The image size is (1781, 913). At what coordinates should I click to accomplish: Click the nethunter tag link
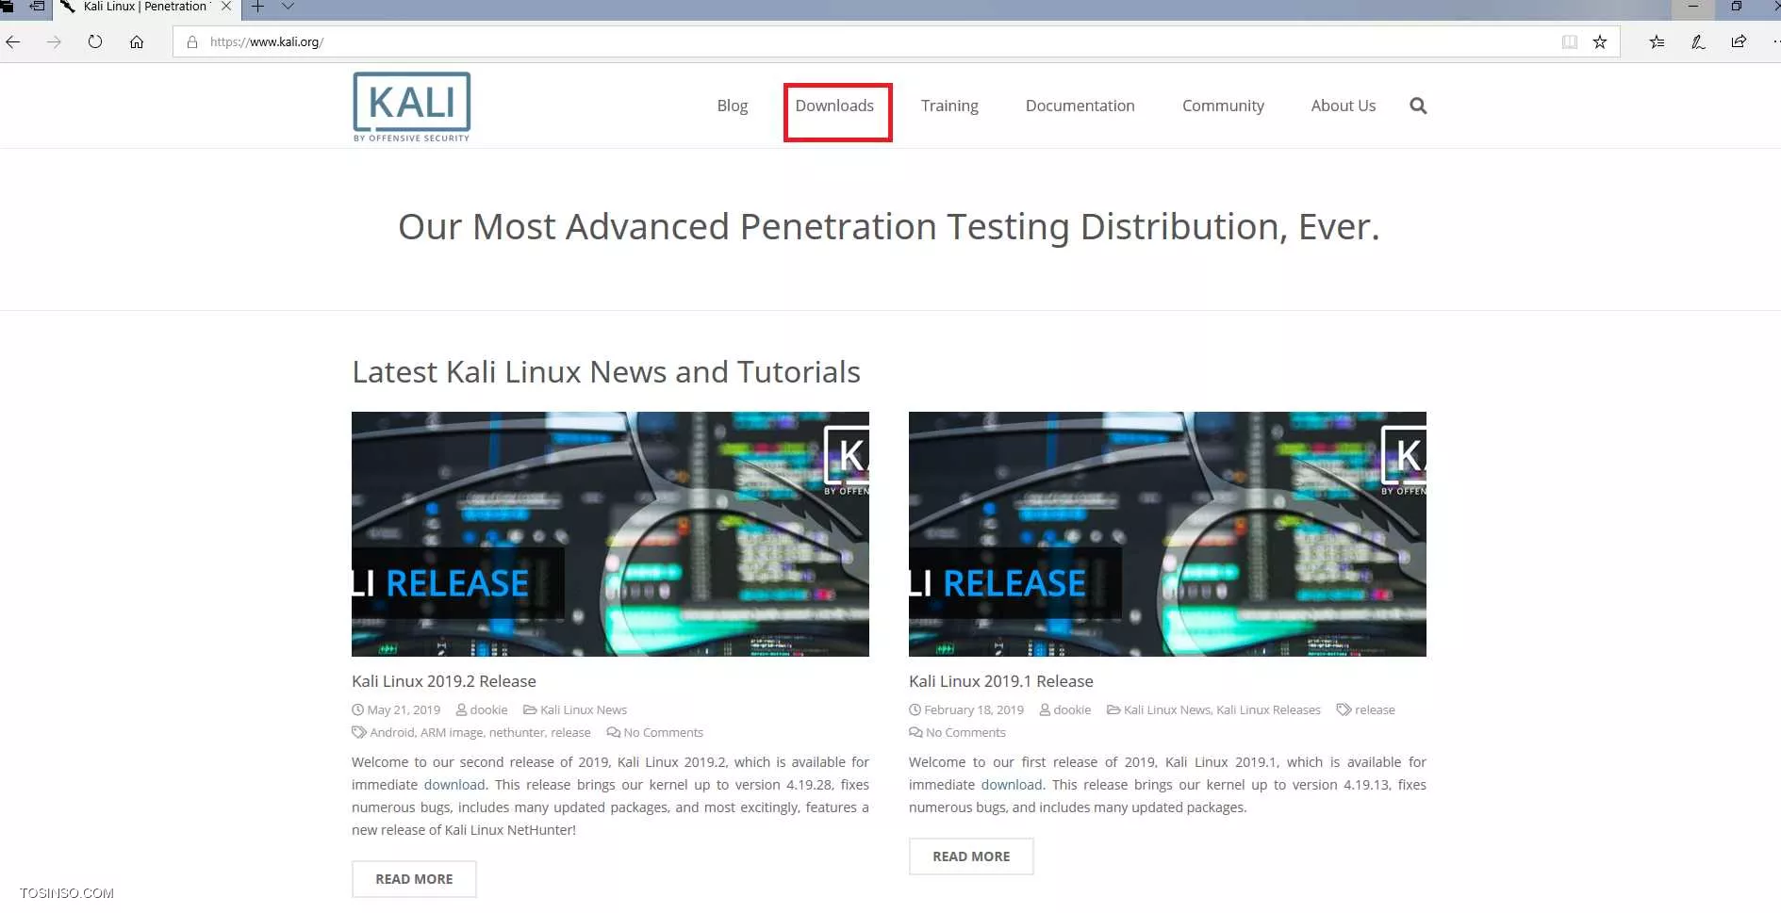(x=517, y=733)
